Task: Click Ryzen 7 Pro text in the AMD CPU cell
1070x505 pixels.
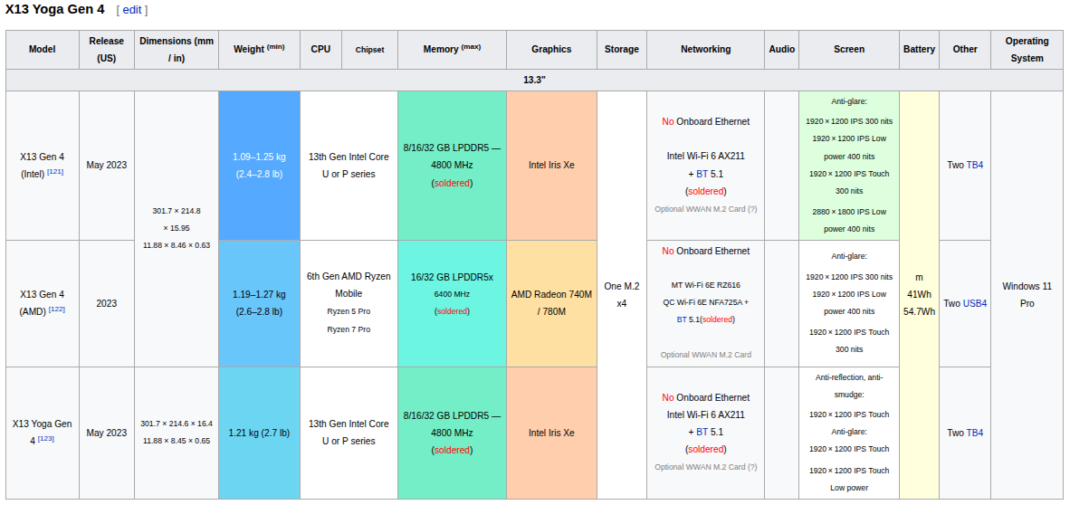Action: [x=349, y=329]
